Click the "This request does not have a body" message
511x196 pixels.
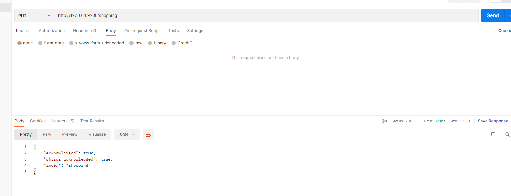pos(265,58)
